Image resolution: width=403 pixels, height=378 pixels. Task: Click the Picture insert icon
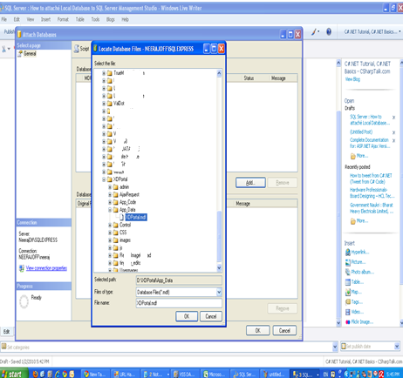(348, 262)
